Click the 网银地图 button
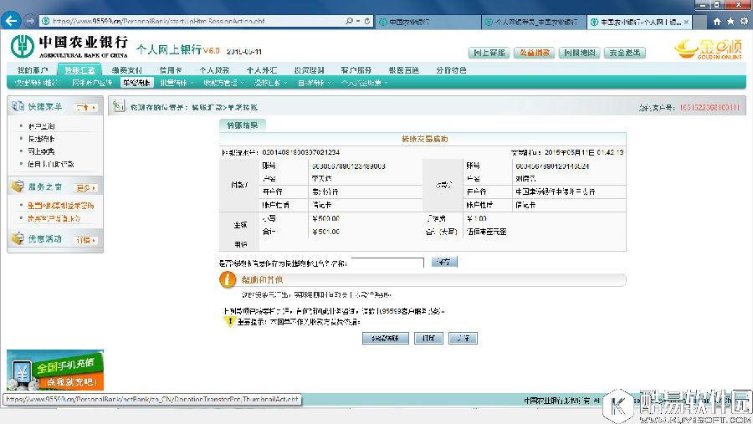Viewport: 753px width, 424px height. 580,53
